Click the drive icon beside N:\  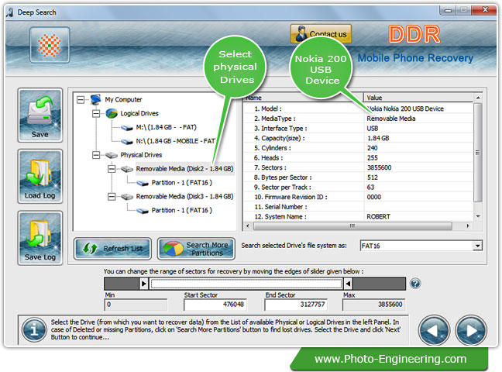(x=127, y=142)
